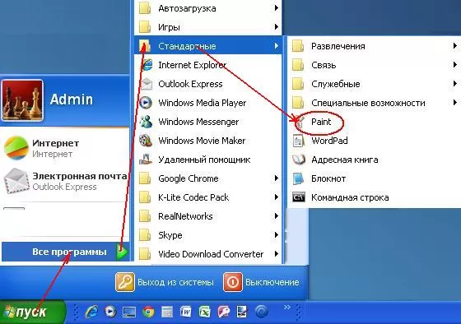Click the Игры folder icon

145,27
